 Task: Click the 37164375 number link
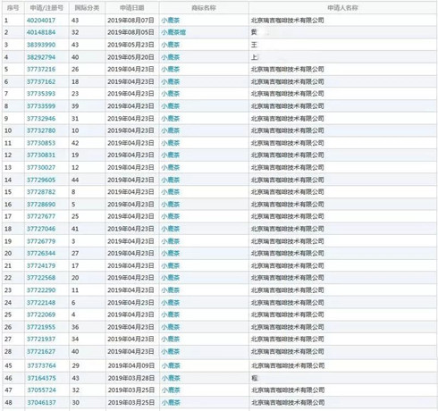pyautogui.click(x=41, y=378)
